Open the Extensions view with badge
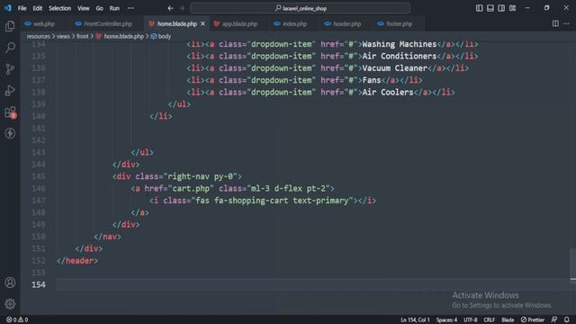Viewport: 576px width, 324px height. pos(10,112)
